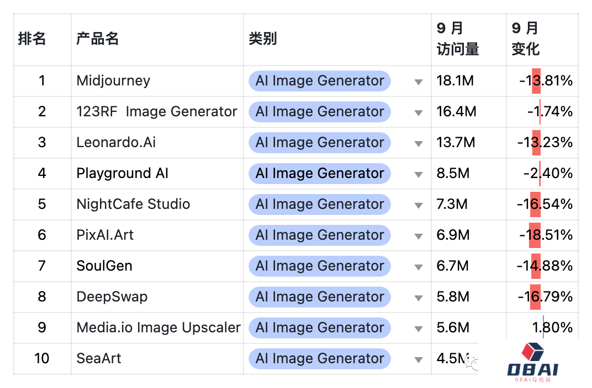The width and height of the screenshot is (592, 388).
Task: Open category dropdown arrow in 123RF row
Action: click(x=418, y=112)
